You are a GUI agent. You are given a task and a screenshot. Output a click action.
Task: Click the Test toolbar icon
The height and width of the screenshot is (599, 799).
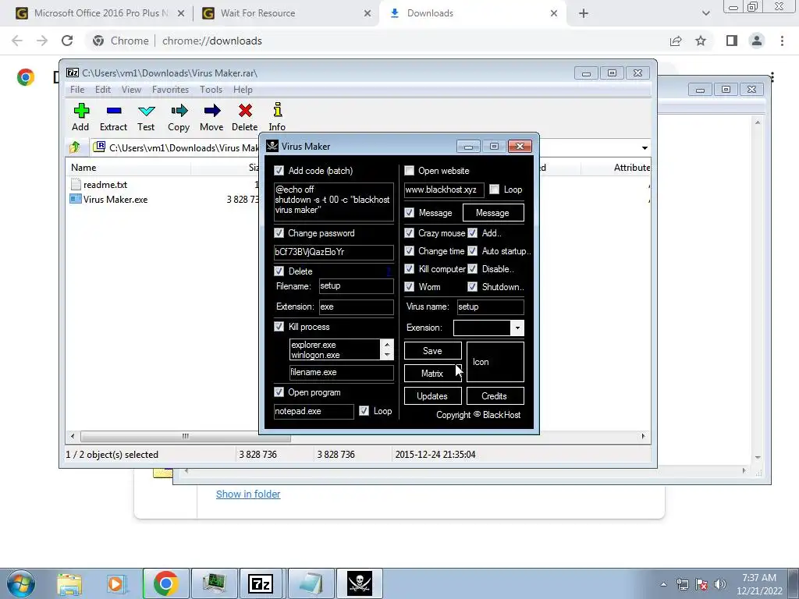tap(146, 111)
